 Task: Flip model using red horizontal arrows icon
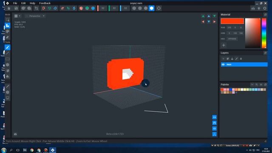coord(62,8)
